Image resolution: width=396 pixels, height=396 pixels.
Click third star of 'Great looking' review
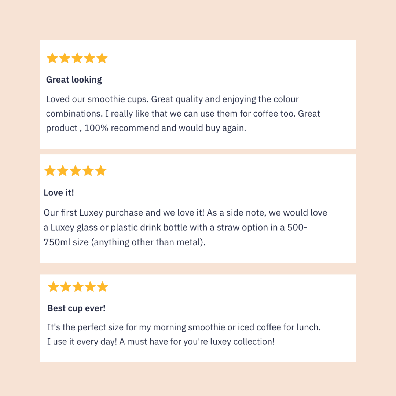pos(77,58)
